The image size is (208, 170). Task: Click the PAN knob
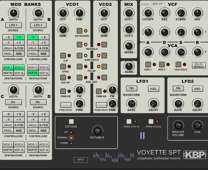[x=197, y=125]
